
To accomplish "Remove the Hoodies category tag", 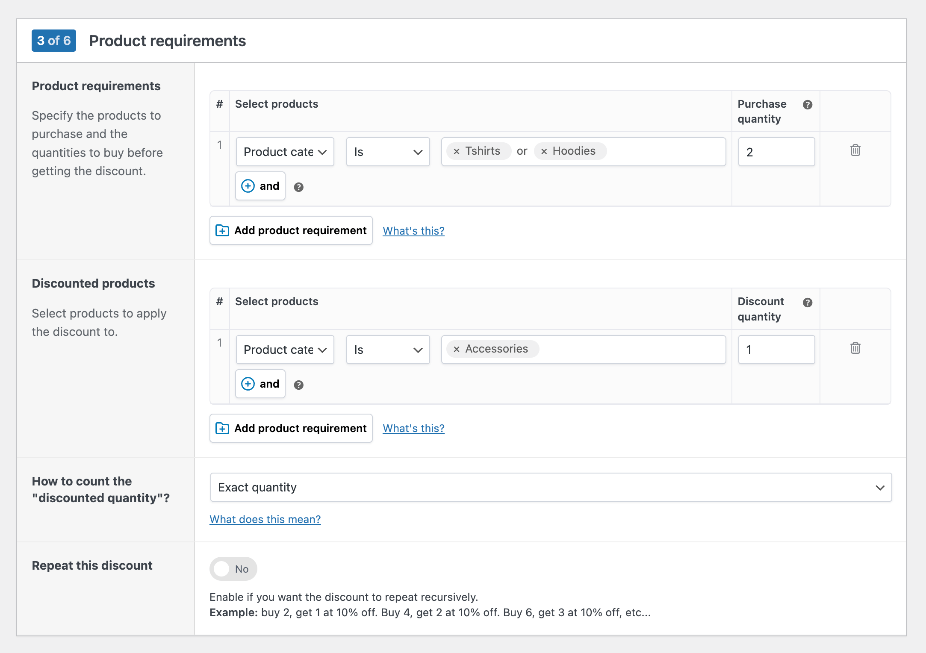I will 544,151.
